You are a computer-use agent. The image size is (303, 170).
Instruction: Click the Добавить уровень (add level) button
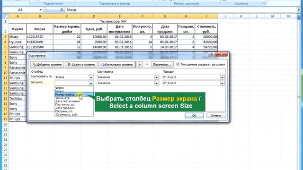47,64
